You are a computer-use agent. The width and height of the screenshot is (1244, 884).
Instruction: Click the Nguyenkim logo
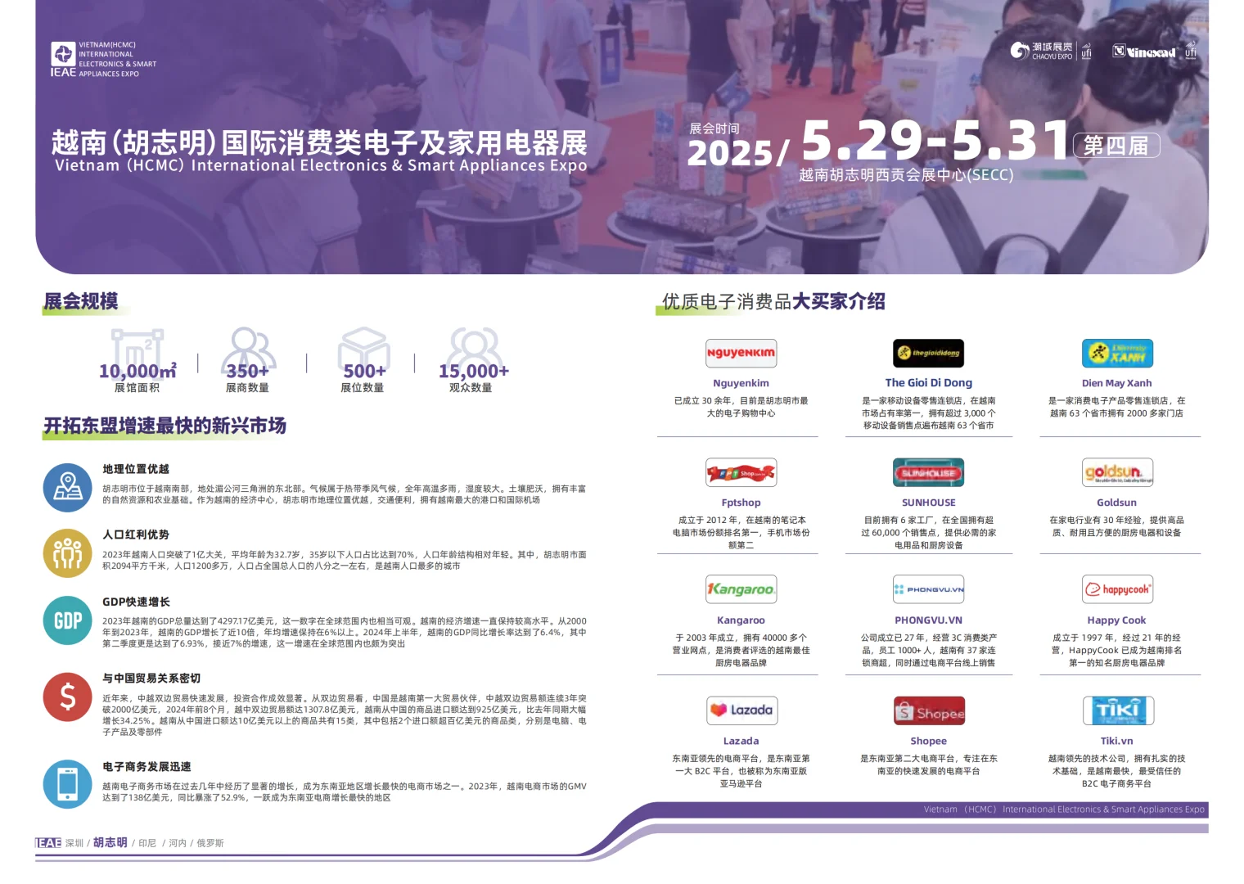point(741,353)
